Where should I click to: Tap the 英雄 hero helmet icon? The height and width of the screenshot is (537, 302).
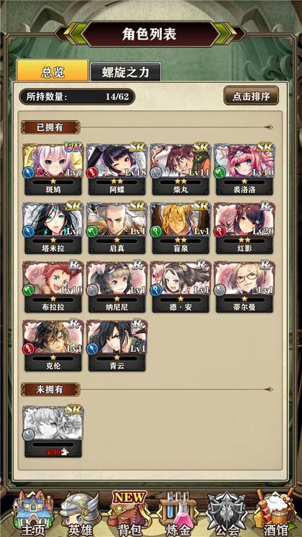click(x=80, y=513)
